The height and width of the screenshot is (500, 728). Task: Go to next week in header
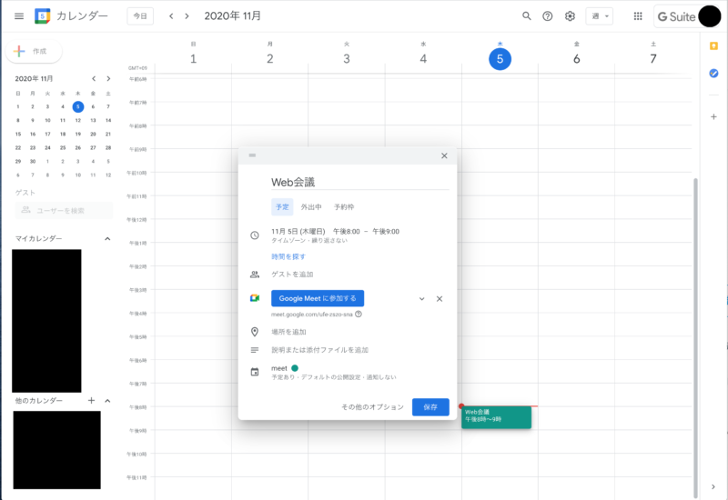coord(187,16)
